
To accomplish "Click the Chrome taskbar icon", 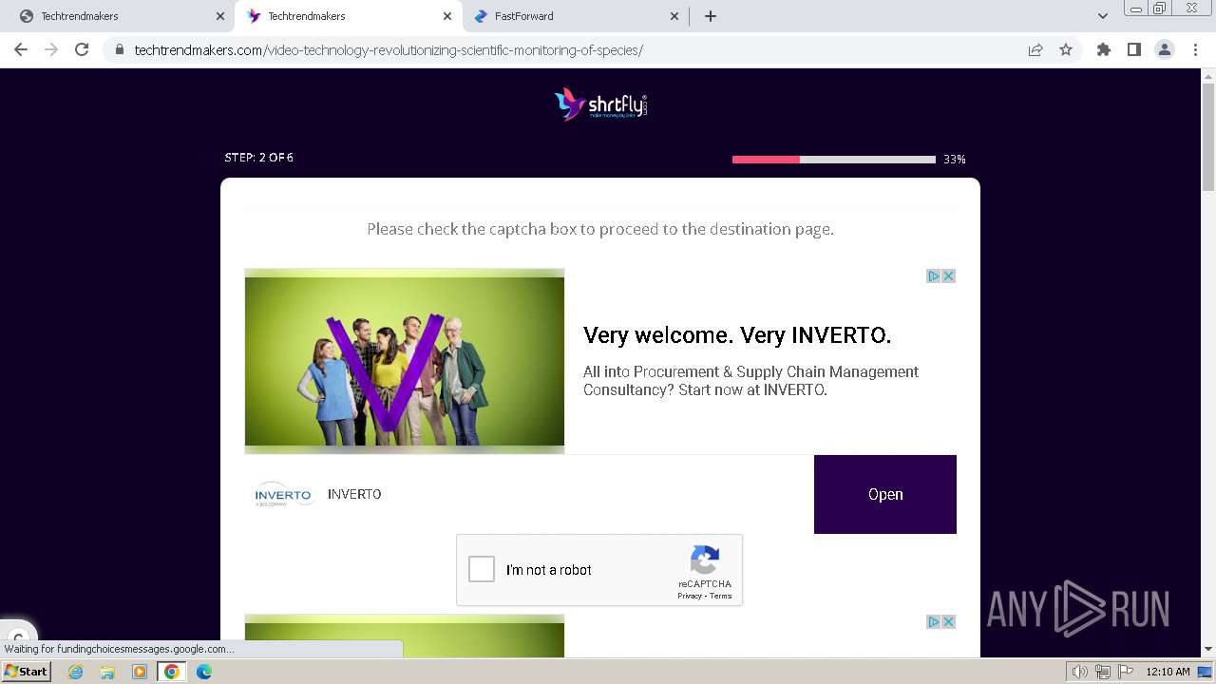I will pyautogui.click(x=172, y=672).
